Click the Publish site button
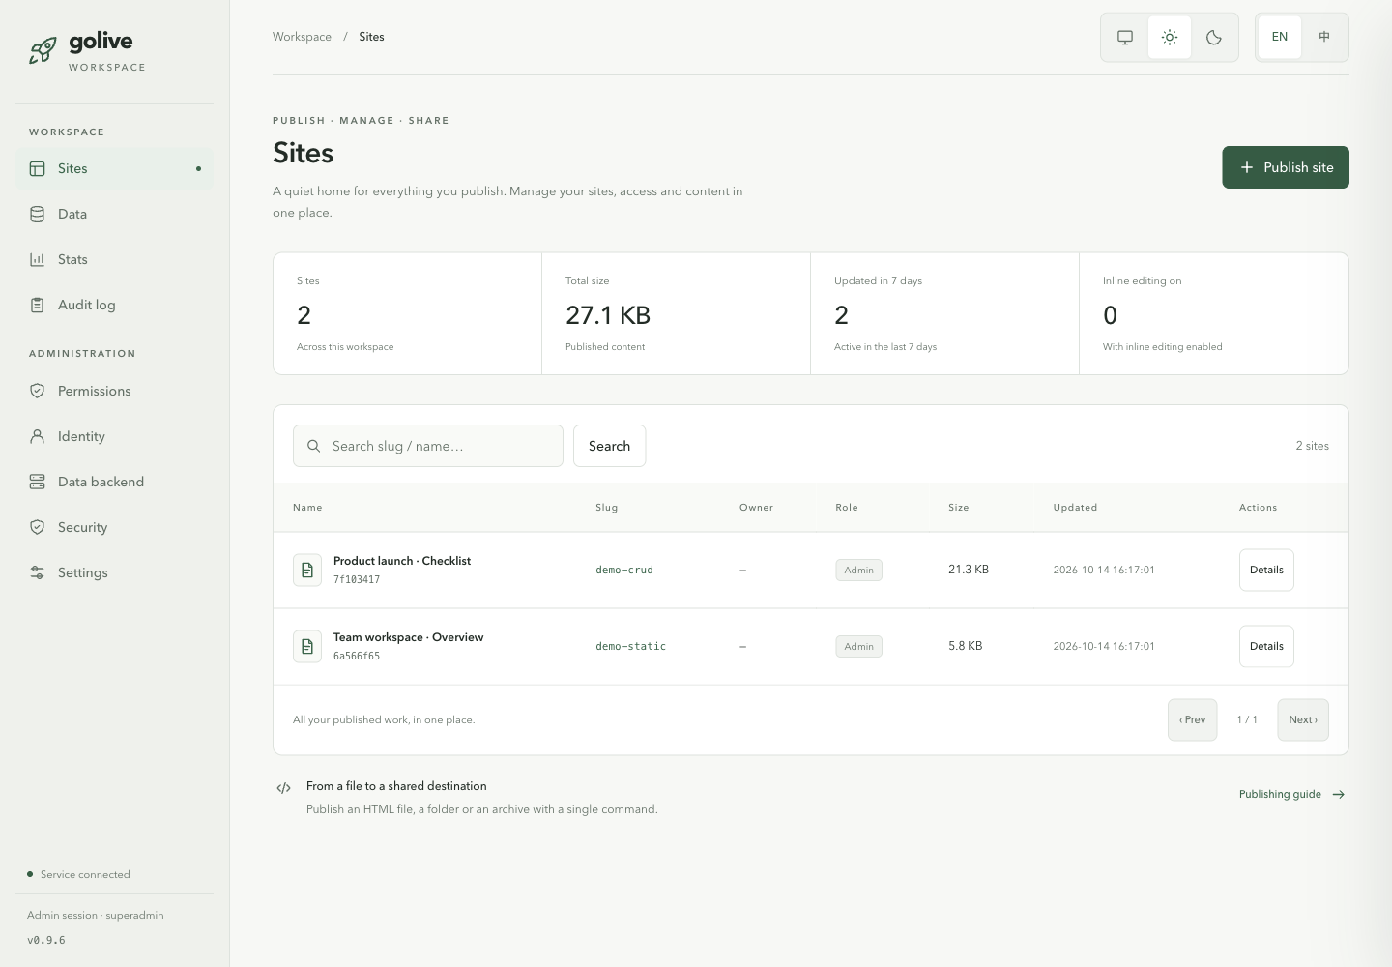1392x967 pixels. tap(1286, 167)
